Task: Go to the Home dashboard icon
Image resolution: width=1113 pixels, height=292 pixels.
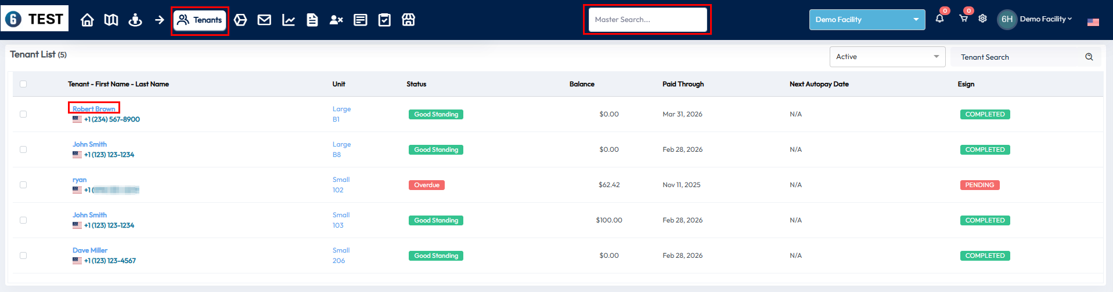Action: coord(87,20)
